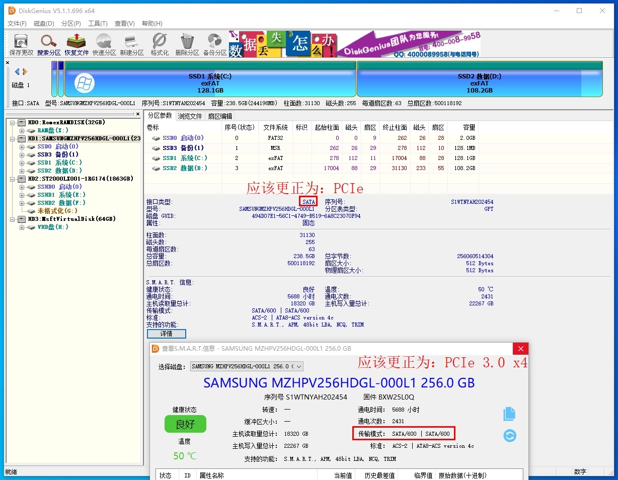Click the Recover Files (恢复文件) icon
618x480 pixels.
[76, 44]
